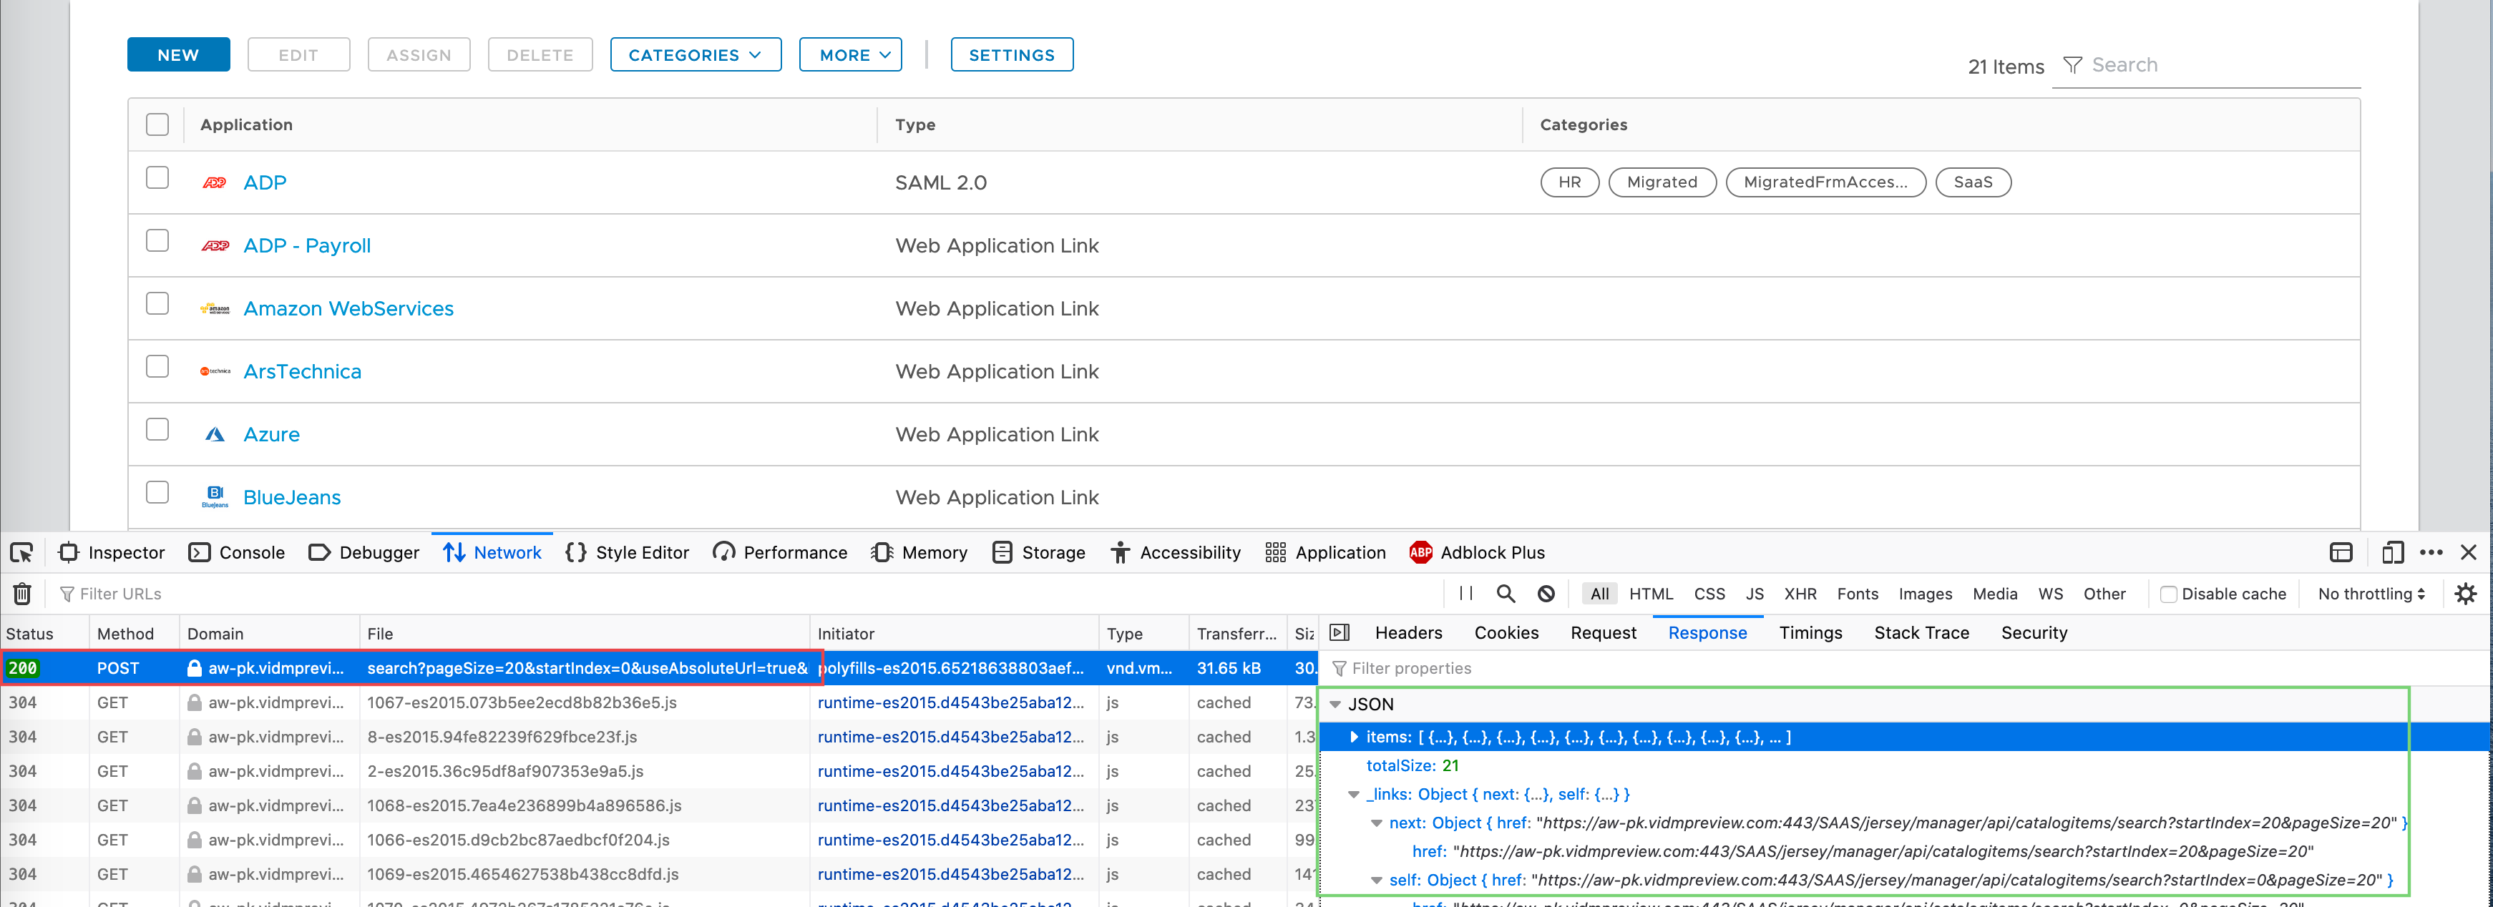The width and height of the screenshot is (2493, 907).
Task: Check the ADP - Payroll row checkbox
Action: click(157, 241)
